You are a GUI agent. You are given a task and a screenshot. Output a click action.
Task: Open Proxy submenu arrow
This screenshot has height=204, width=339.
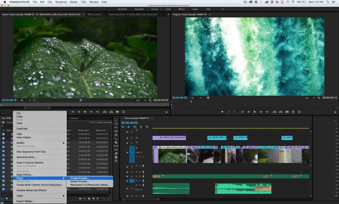(x=64, y=178)
